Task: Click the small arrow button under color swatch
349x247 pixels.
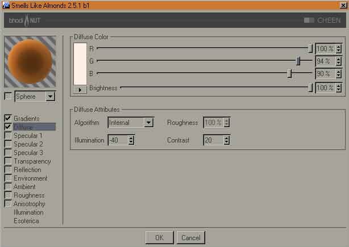Action: click(80, 90)
